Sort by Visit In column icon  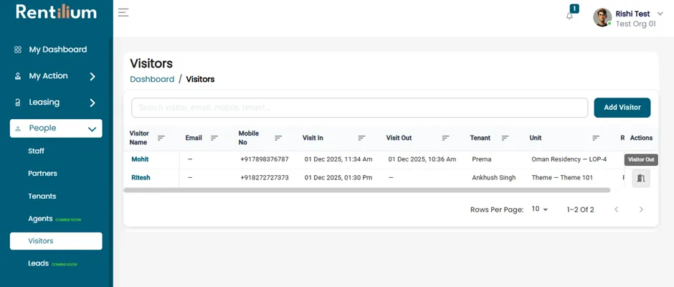pos(361,138)
